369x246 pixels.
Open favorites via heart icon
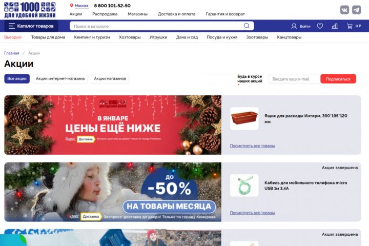tap(320, 26)
